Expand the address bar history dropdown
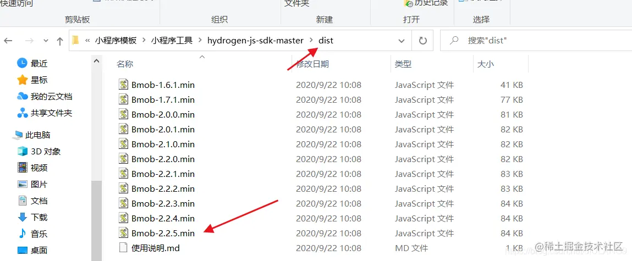Image resolution: width=632 pixels, height=261 pixels. pyautogui.click(x=402, y=41)
